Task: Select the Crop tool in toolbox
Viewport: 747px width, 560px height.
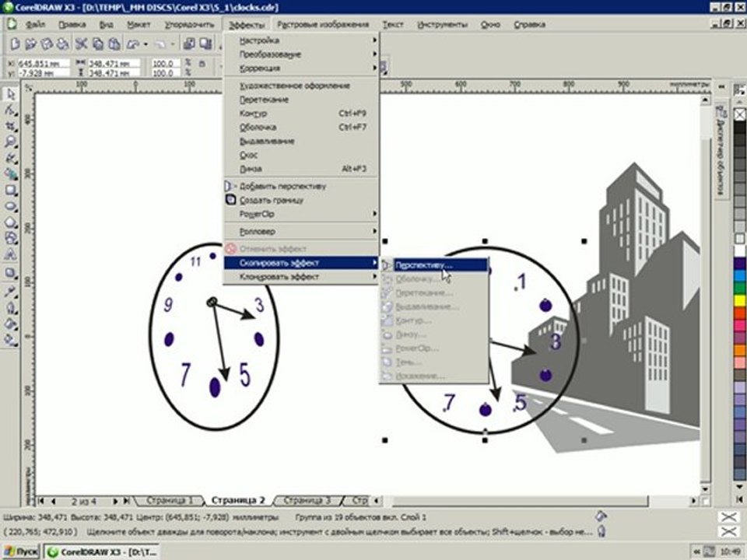Action: [10, 126]
